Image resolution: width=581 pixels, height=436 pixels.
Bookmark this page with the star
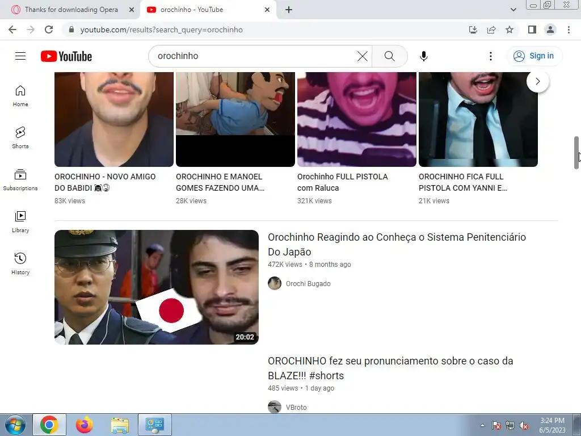tap(510, 30)
